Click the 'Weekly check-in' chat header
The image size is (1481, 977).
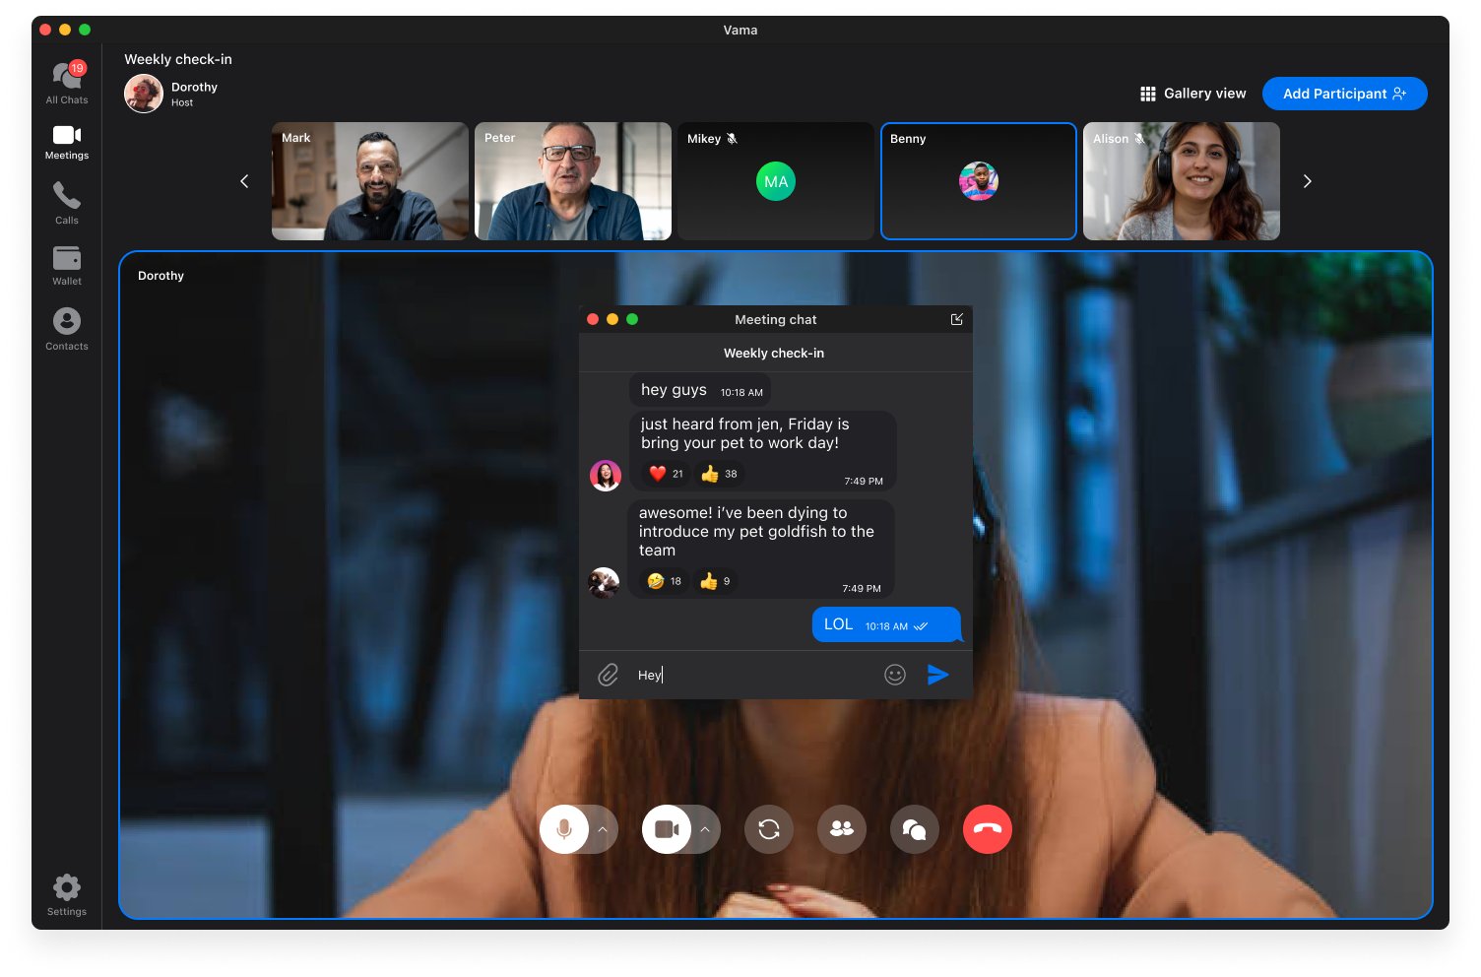(x=774, y=353)
